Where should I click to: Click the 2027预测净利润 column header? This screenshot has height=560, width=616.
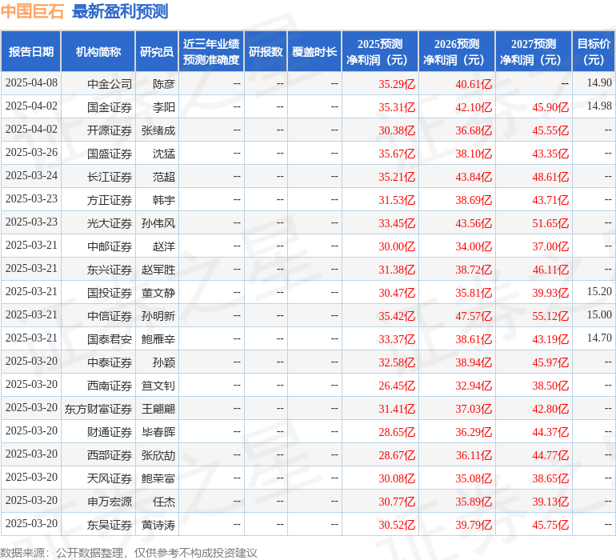point(534,51)
